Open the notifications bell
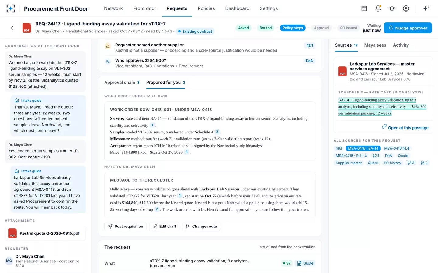Viewport: 438px width, 273px height. pos(378,8)
